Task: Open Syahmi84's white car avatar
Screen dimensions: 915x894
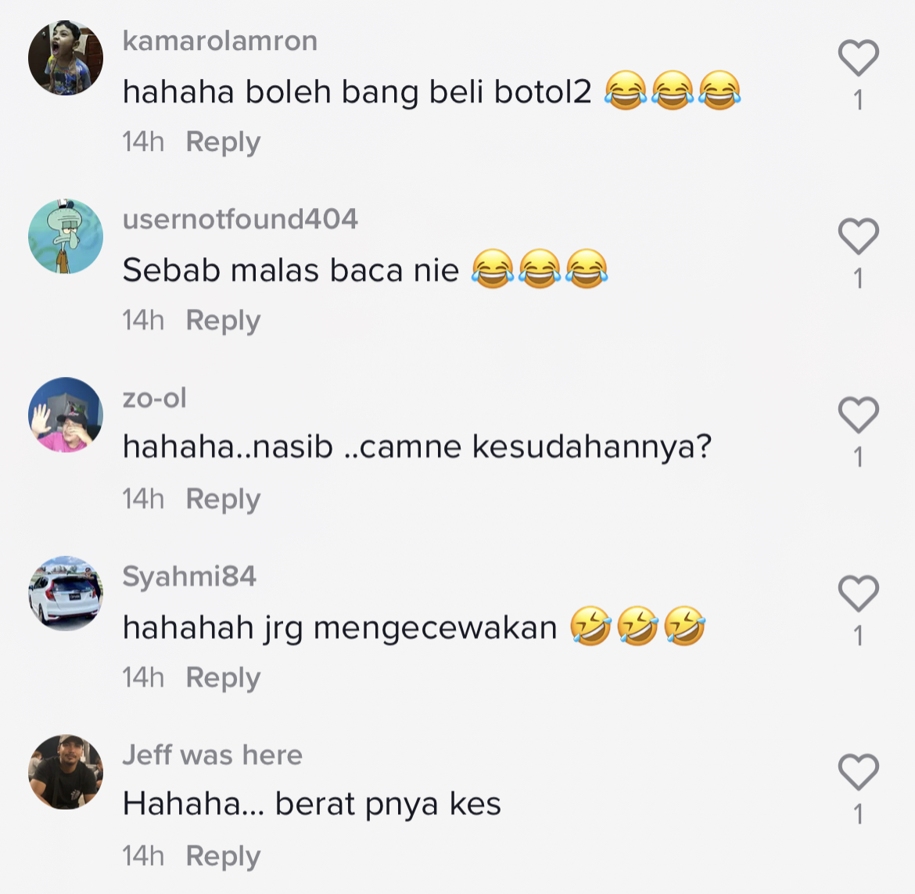Action: click(66, 594)
